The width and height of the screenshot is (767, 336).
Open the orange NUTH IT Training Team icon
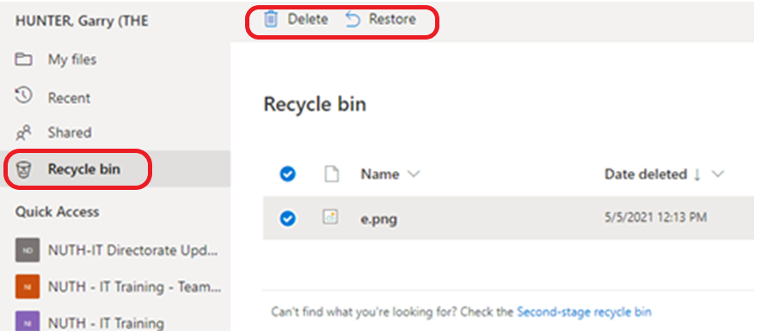(28, 287)
